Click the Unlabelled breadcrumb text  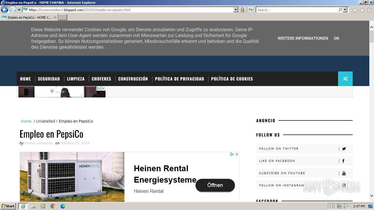[x=45, y=121]
